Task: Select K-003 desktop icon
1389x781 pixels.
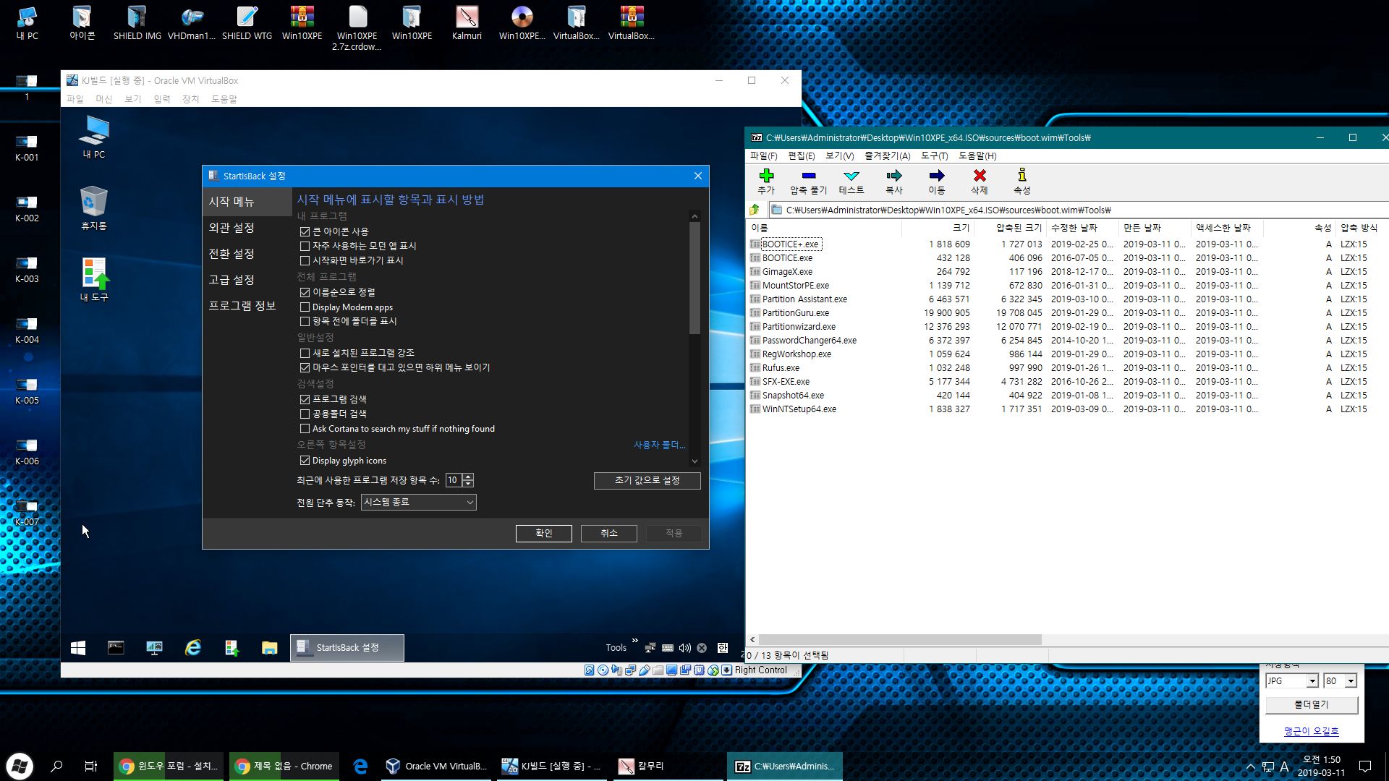Action: (x=27, y=269)
